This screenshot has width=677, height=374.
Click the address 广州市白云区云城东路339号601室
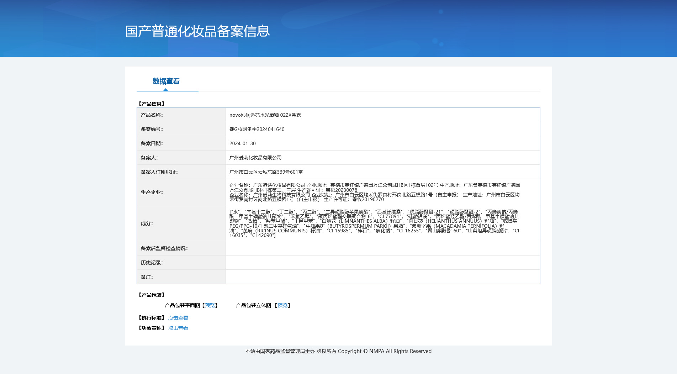pyautogui.click(x=266, y=172)
